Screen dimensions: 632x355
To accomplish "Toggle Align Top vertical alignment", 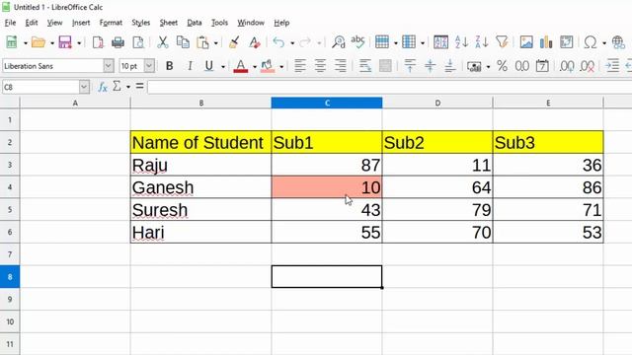I will (410, 66).
